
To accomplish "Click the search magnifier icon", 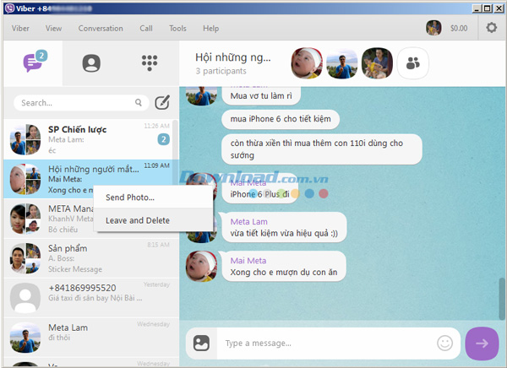I will point(139,102).
